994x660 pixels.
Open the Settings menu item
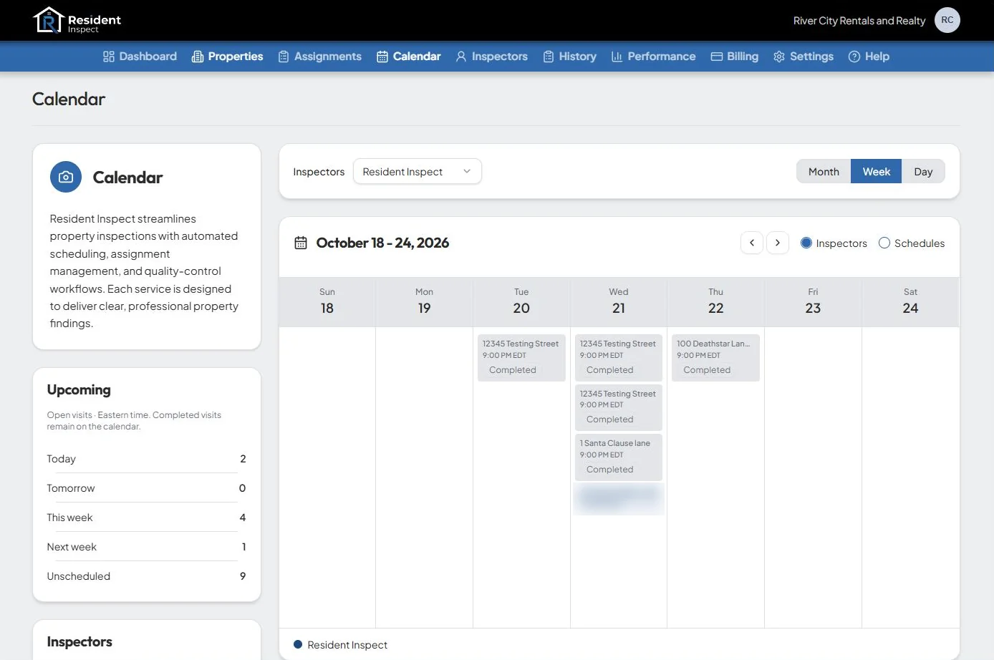(x=804, y=57)
